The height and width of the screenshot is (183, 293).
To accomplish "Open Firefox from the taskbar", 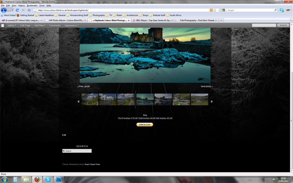I will coord(37,180).
